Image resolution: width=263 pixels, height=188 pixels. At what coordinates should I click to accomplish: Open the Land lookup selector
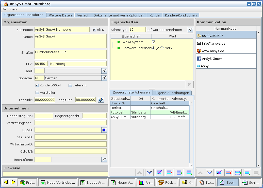(104, 71)
